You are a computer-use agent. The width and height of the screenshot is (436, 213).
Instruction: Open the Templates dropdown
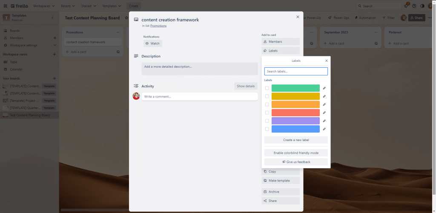112,6
